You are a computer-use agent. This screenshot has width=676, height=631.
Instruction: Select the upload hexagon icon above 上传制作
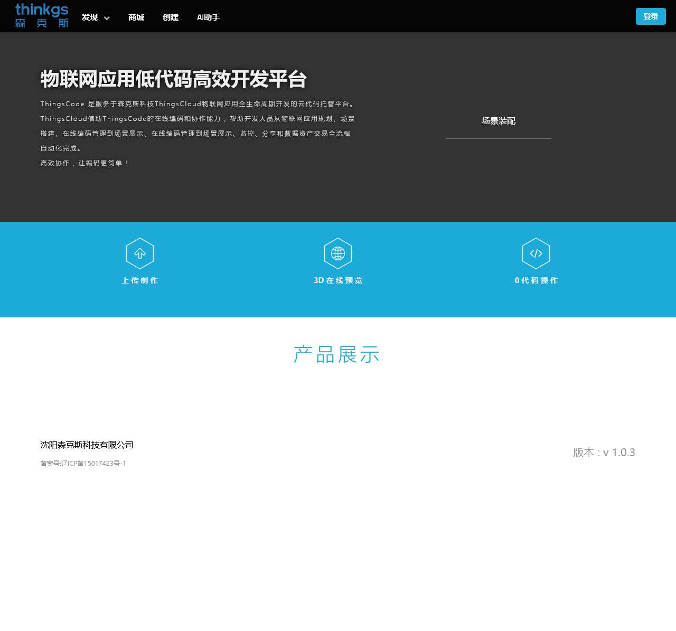coord(140,253)
